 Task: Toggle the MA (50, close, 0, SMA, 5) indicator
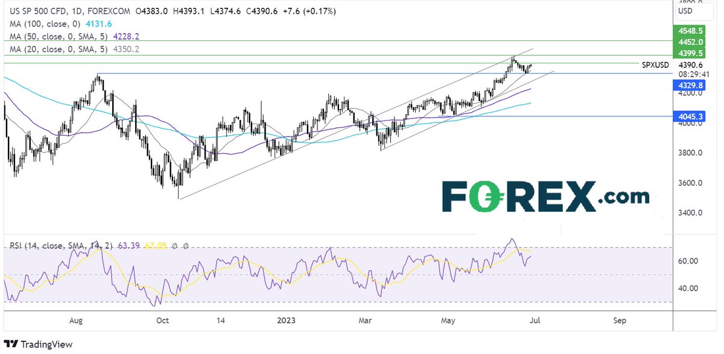pyautogui.click(x=60, y=36)
